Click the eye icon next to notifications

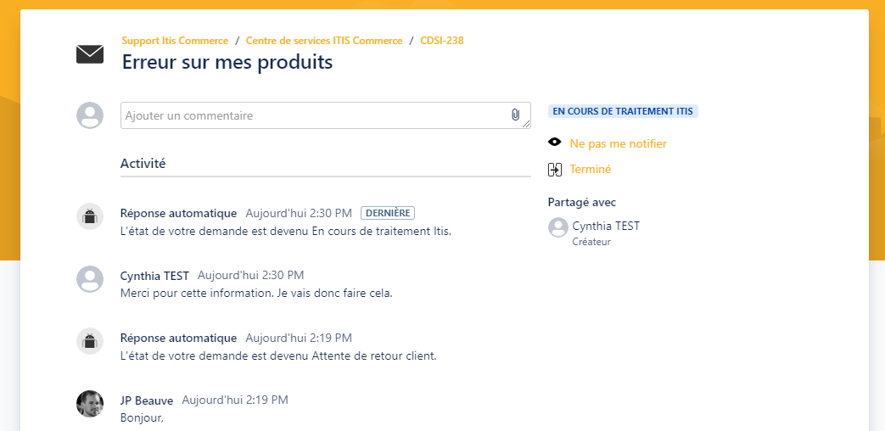coord(555,143)
